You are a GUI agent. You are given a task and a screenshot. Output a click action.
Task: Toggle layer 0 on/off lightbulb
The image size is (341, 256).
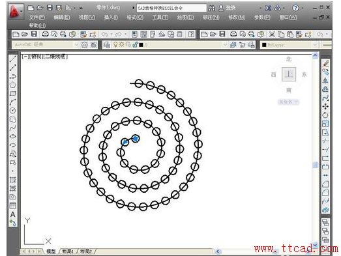pyautogui.click(x=115, y=45)
